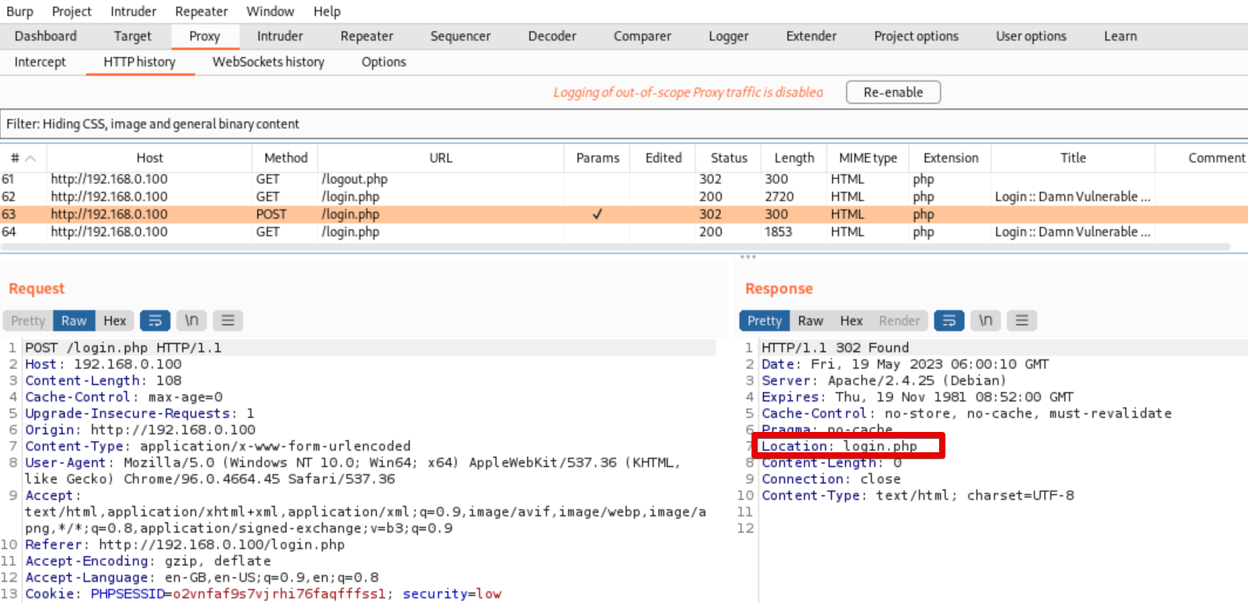Sort table by URL column header

(x=441, y=158)
